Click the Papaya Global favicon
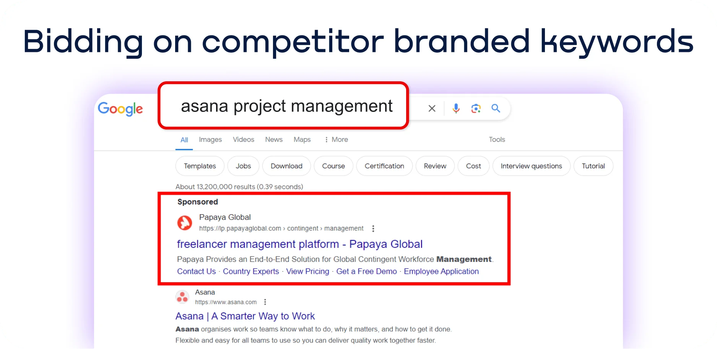 coord(185,223)
